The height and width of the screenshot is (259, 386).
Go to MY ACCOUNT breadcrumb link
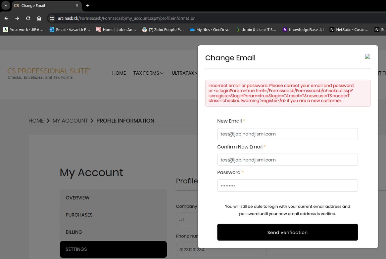[70, 121]
